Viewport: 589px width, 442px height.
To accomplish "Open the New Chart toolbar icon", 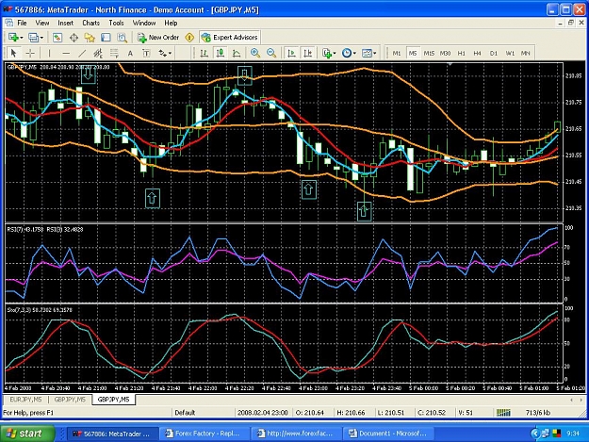I will pyautogui.click(x=13, y=37).
